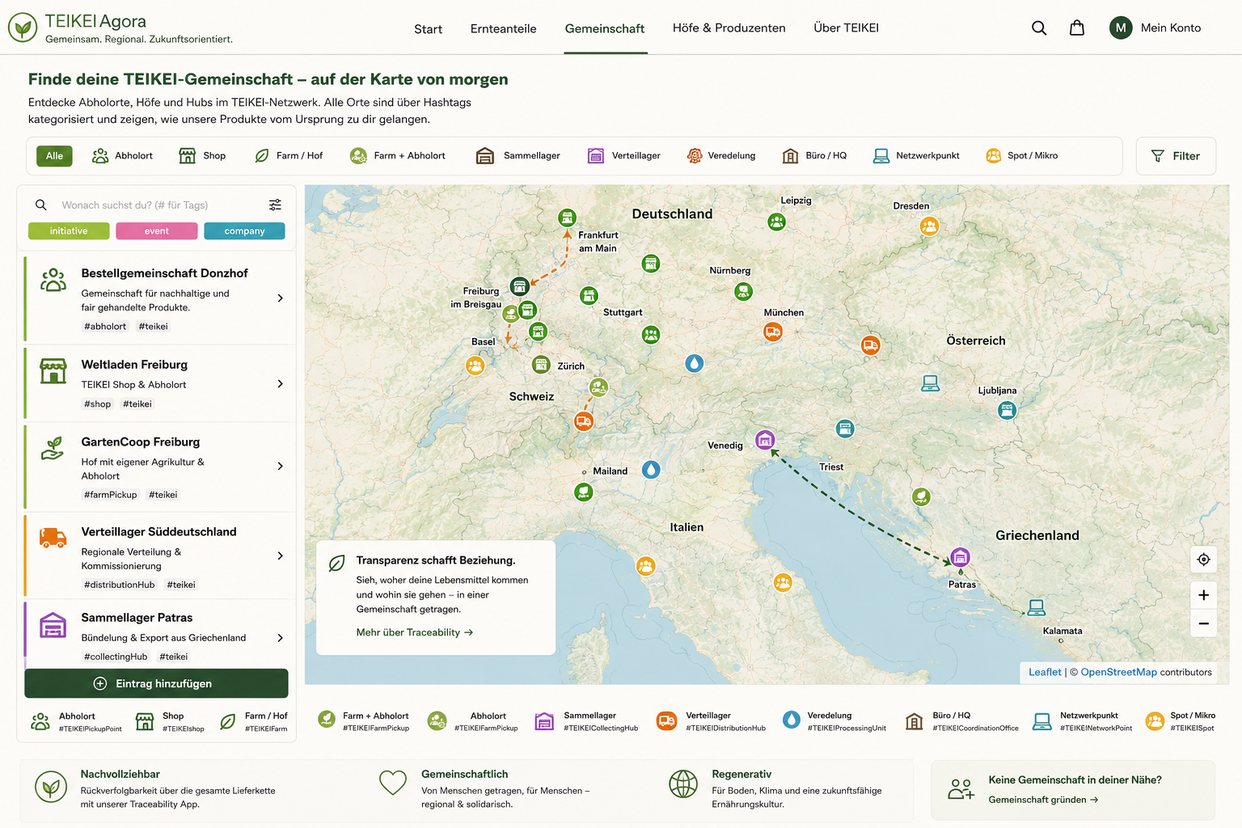Click the Leipzig green community marker
This screenshot has height=828, width=1242.
[776, 222]
